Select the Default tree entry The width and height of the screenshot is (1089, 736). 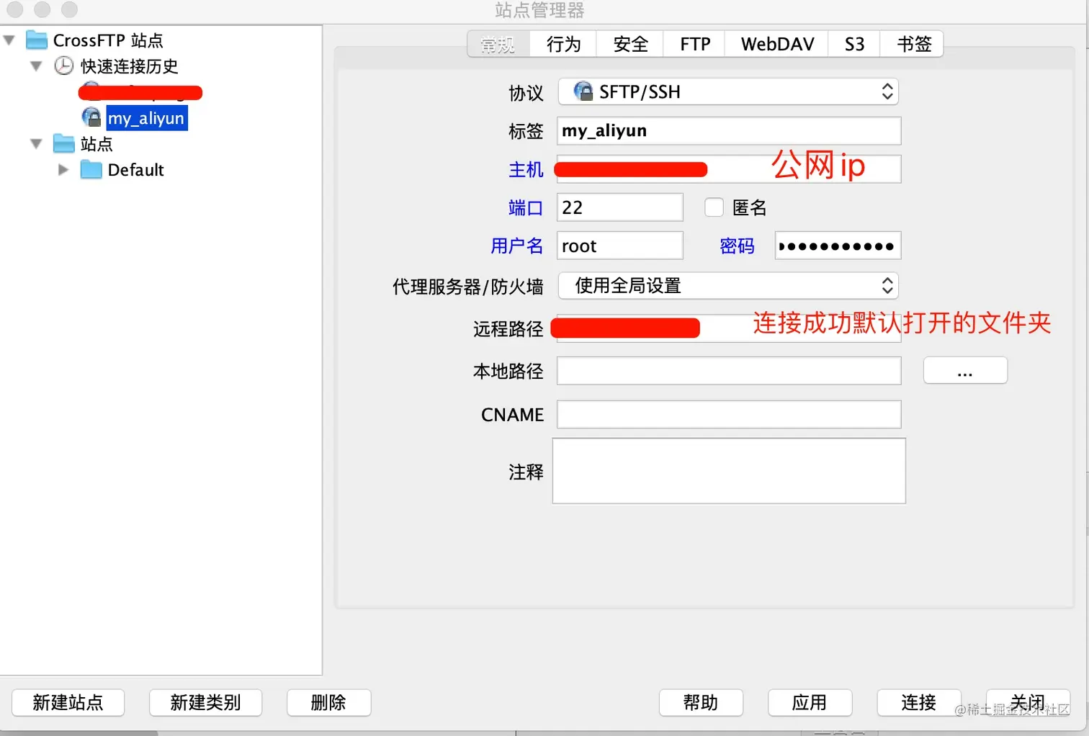[136, 170]
